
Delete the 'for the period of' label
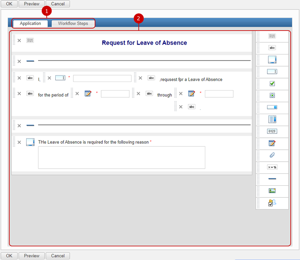click(19, 94)
